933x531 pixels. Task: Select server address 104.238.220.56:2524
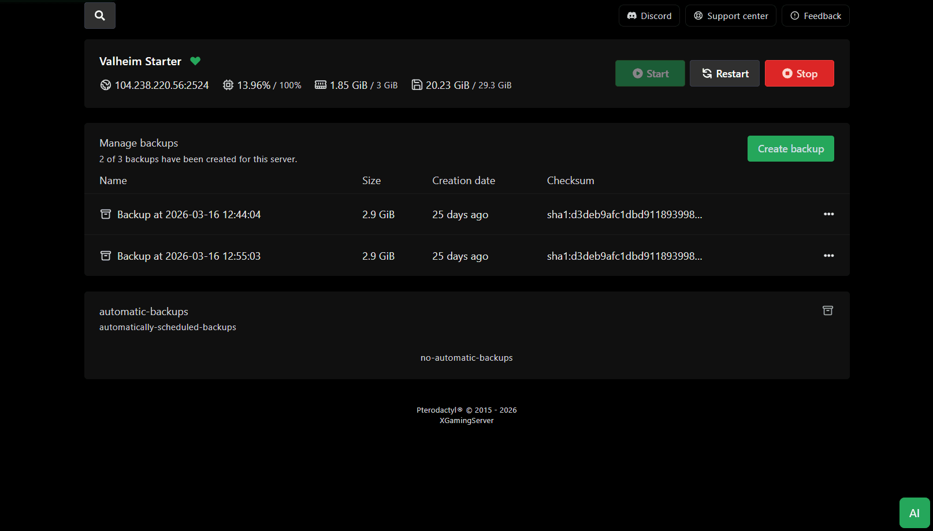(x=162, y=85)
